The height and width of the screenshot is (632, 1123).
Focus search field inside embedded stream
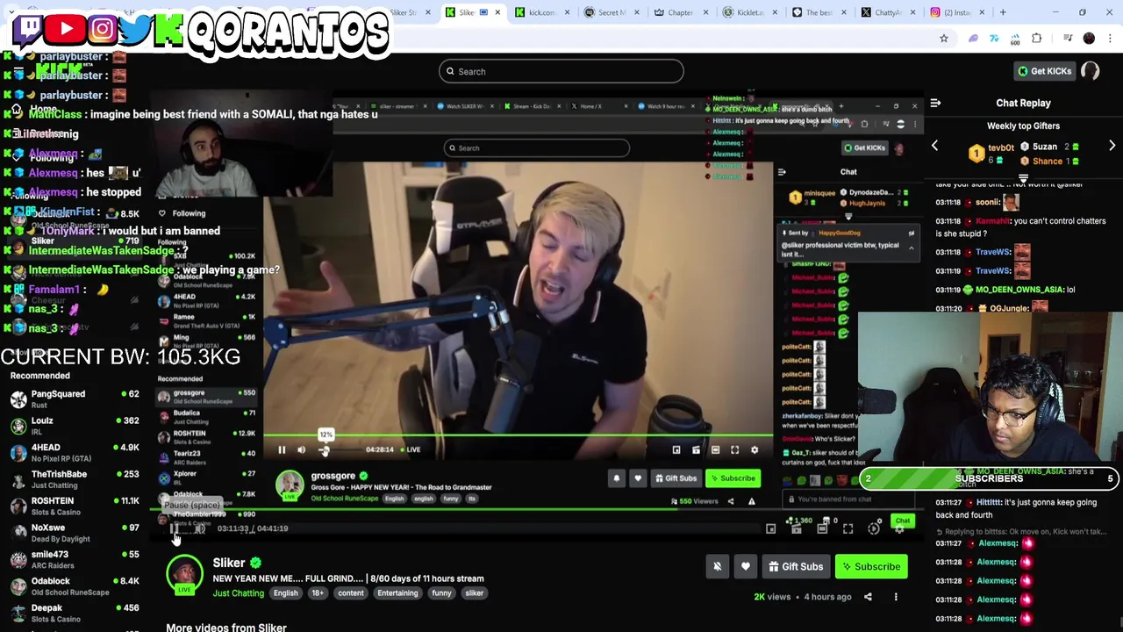pos(536,147)
